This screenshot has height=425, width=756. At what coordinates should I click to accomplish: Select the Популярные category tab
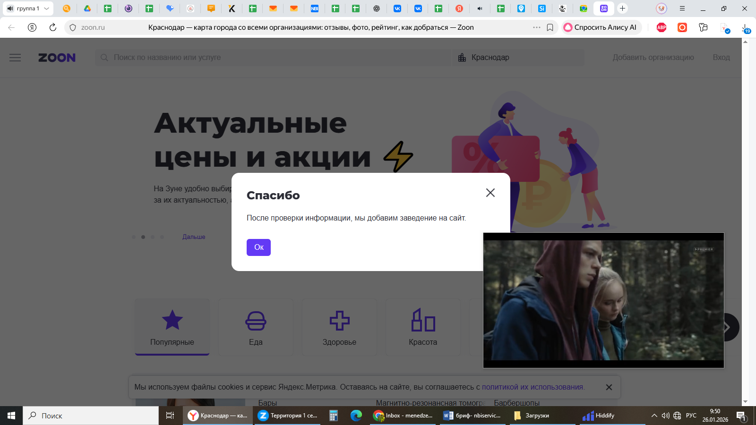[x=172, y=327]
